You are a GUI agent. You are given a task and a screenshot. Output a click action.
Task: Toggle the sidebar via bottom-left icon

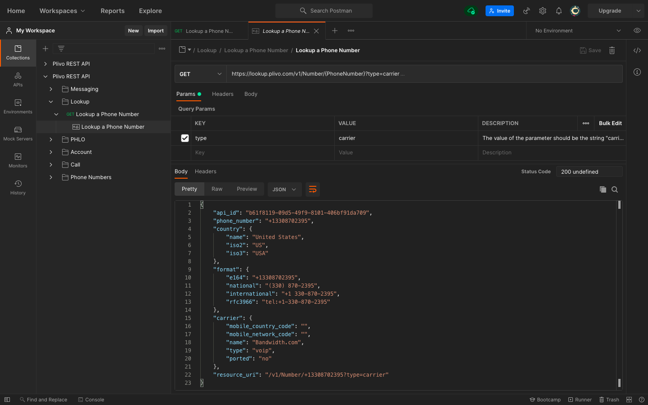pos(7,400)
